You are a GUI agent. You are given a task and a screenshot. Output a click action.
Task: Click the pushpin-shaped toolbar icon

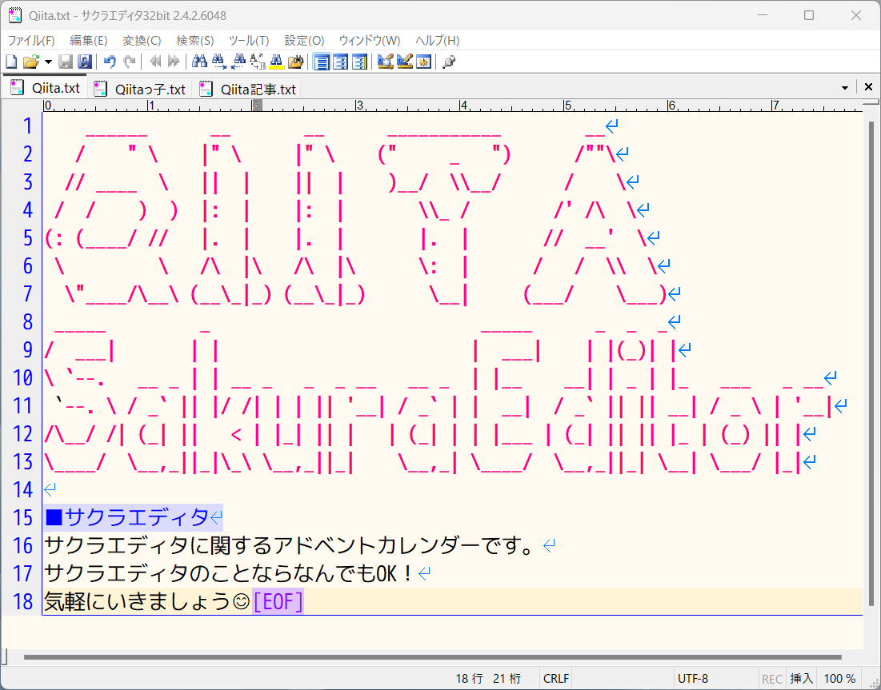(x=449, y=62)
